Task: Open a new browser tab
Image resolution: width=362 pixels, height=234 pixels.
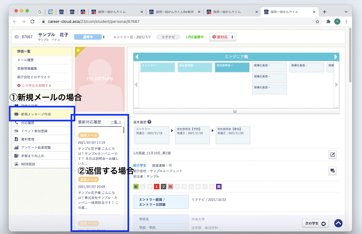Action: [x=325, y=12]
